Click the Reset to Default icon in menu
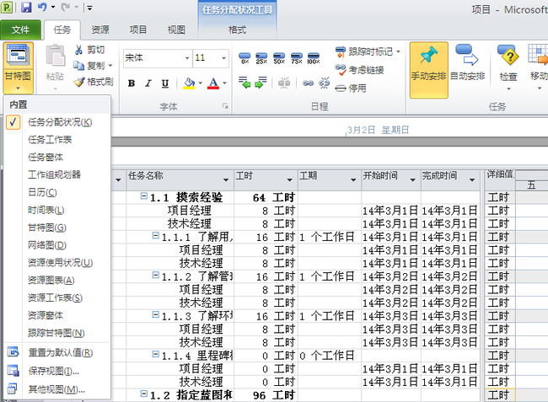548x402 pixels. [13, 351]
